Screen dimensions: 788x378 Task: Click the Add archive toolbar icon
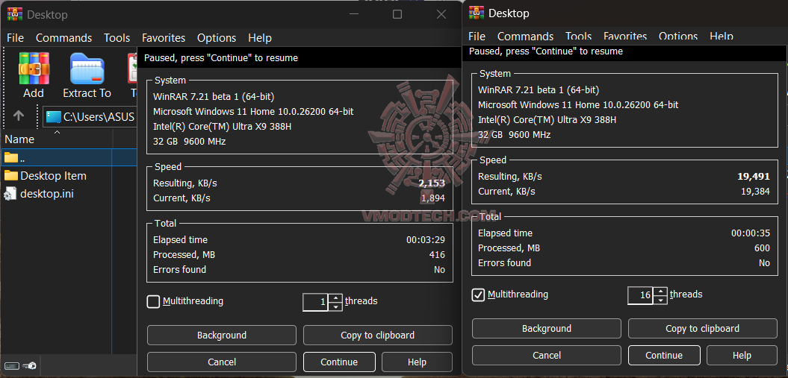coord(34,69)
